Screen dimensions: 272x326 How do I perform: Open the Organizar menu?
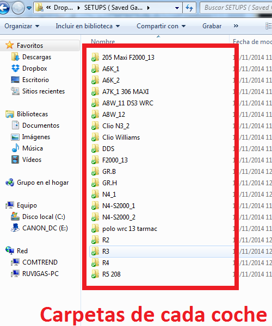(22, 26)
